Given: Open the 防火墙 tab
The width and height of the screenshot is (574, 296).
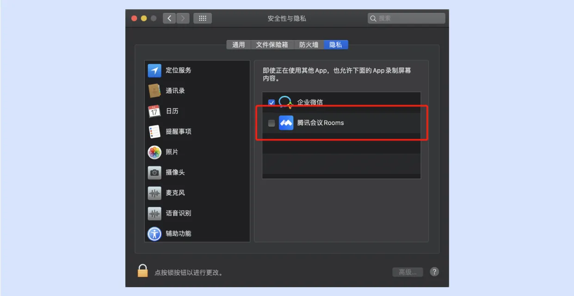Looking at the screenshot, I should [x=309, y=44].
